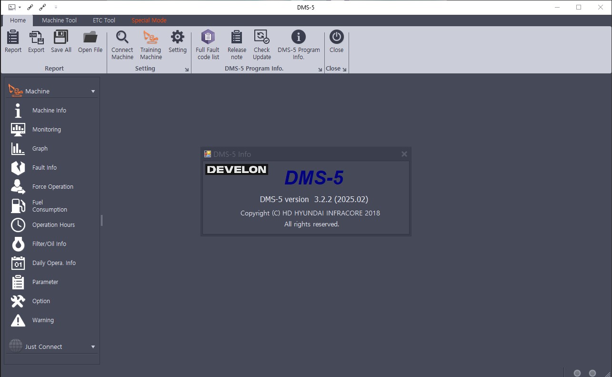Switch to the Special Mode tab
The height and width of the screenshot is (377, 612).
149,20
